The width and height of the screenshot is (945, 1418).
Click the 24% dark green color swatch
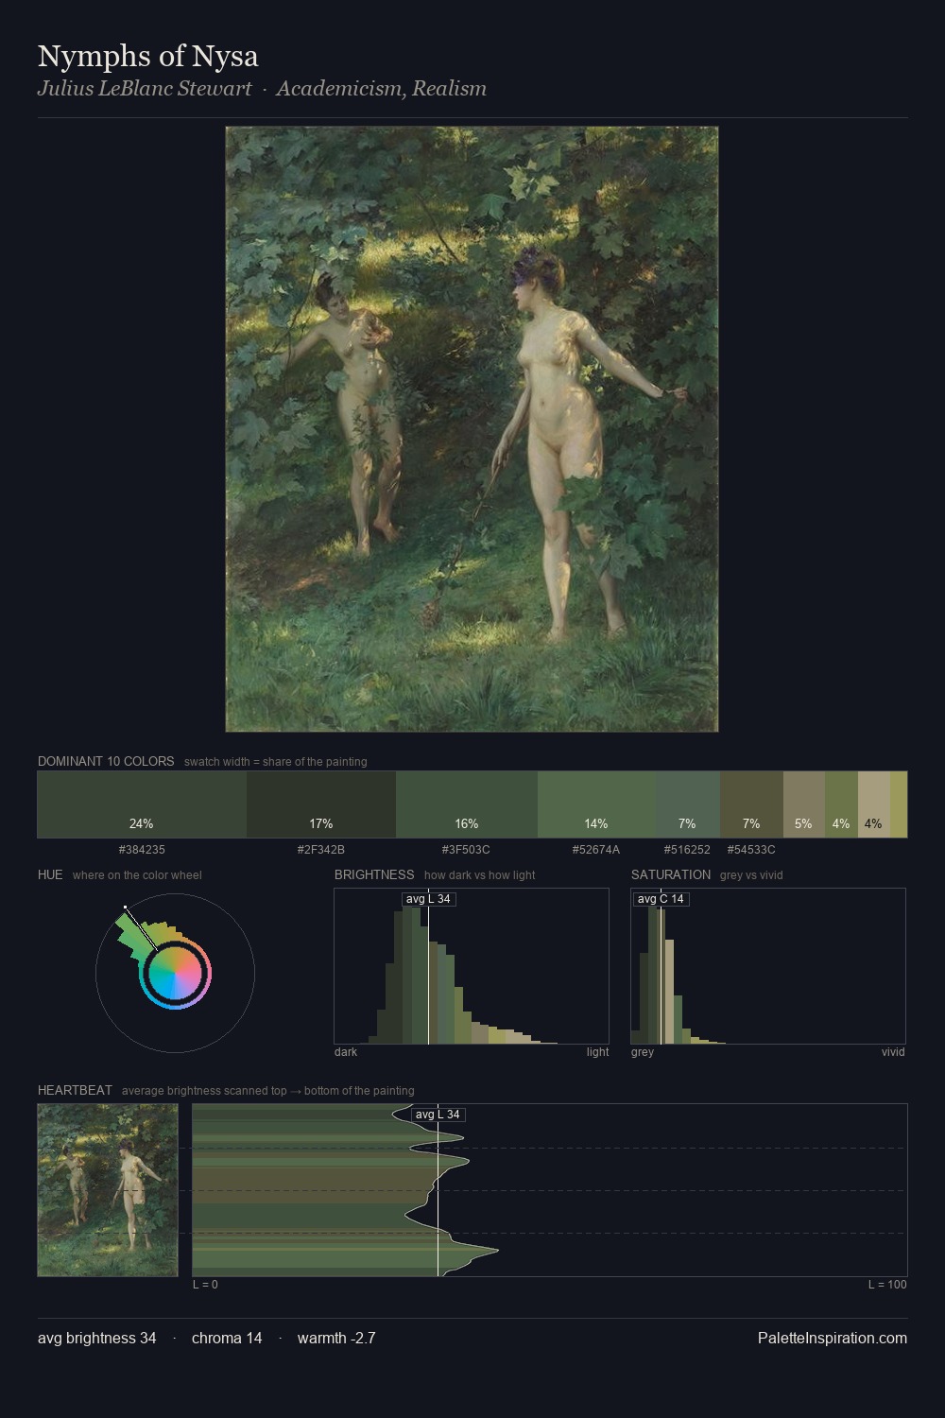(x=142, y=804)
